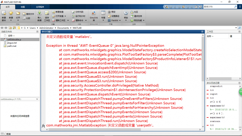
Task: Click the forward arrow in the address bar
Action: (6, 28)
